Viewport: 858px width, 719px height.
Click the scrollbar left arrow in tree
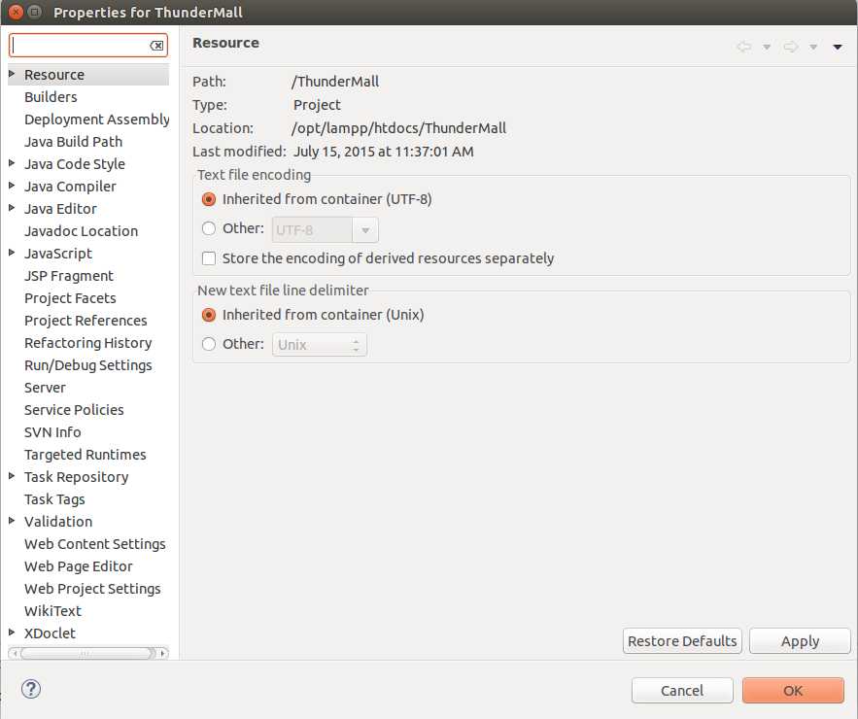15,653
